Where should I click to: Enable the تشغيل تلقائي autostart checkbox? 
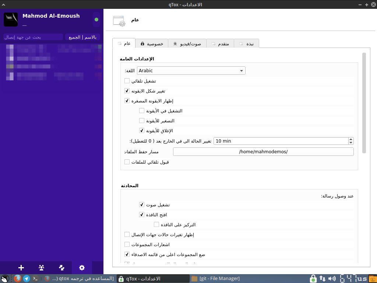[x=127, y=81]
